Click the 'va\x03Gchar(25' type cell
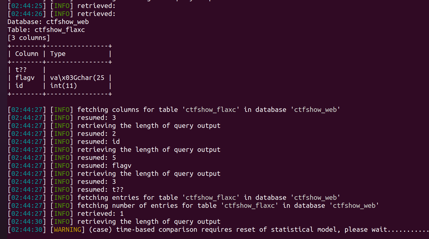The height and width of the screenshot is (239, 429). click(x=77, y=78)
